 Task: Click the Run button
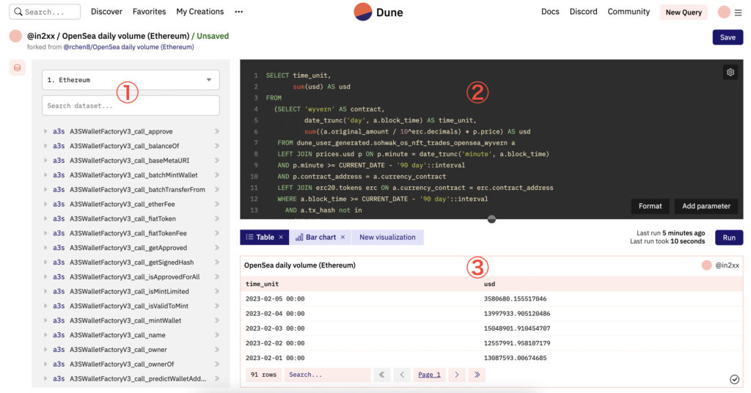pos(728,238)
